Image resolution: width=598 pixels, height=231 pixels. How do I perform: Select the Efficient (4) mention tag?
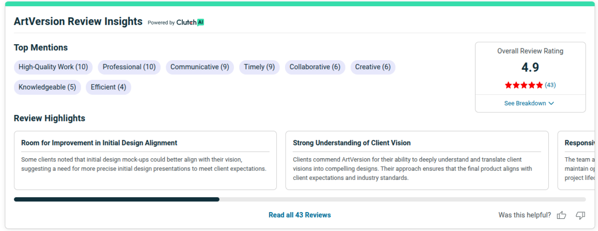pyautogui.click(x=108, y=87)
